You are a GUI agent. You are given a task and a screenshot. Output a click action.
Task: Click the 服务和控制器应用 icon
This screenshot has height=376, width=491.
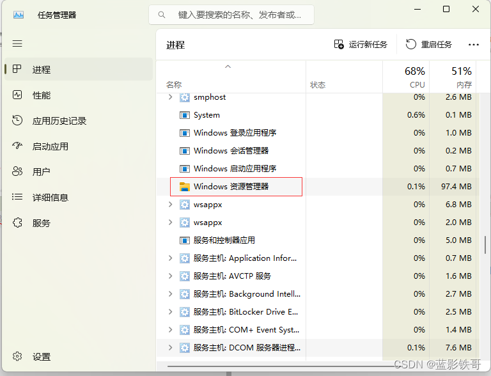click(184, 240)
